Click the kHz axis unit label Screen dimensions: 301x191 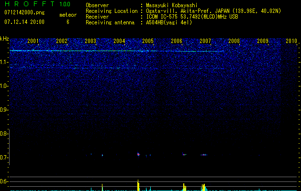pos(4,39)
